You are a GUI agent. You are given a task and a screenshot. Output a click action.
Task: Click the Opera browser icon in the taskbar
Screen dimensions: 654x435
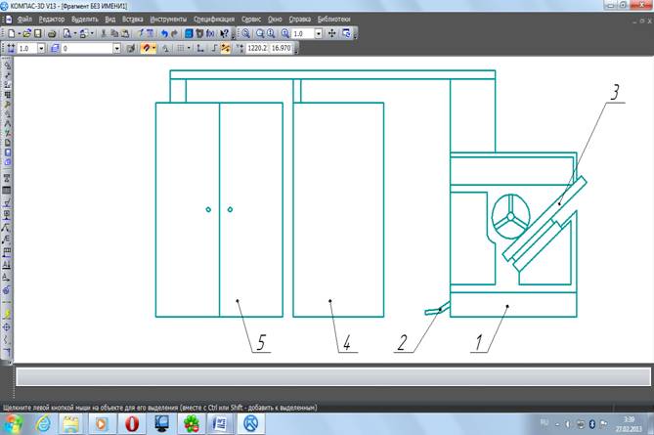pyautogui.click(x=130, y=423)
